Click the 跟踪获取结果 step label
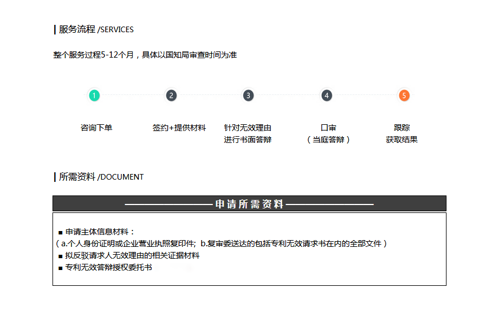499x309 pixels. tap(402, 134)
